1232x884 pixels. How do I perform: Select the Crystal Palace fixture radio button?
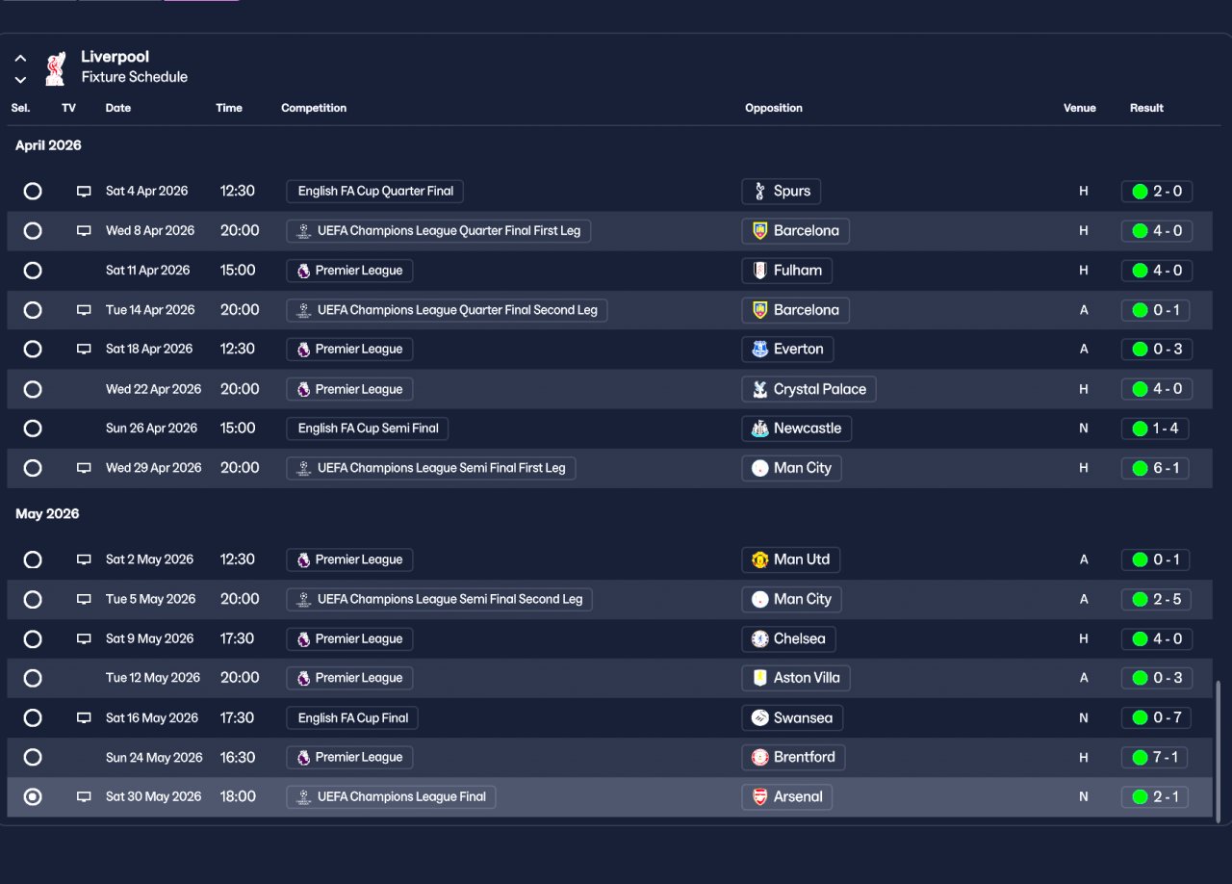click(x=33, y=389)
